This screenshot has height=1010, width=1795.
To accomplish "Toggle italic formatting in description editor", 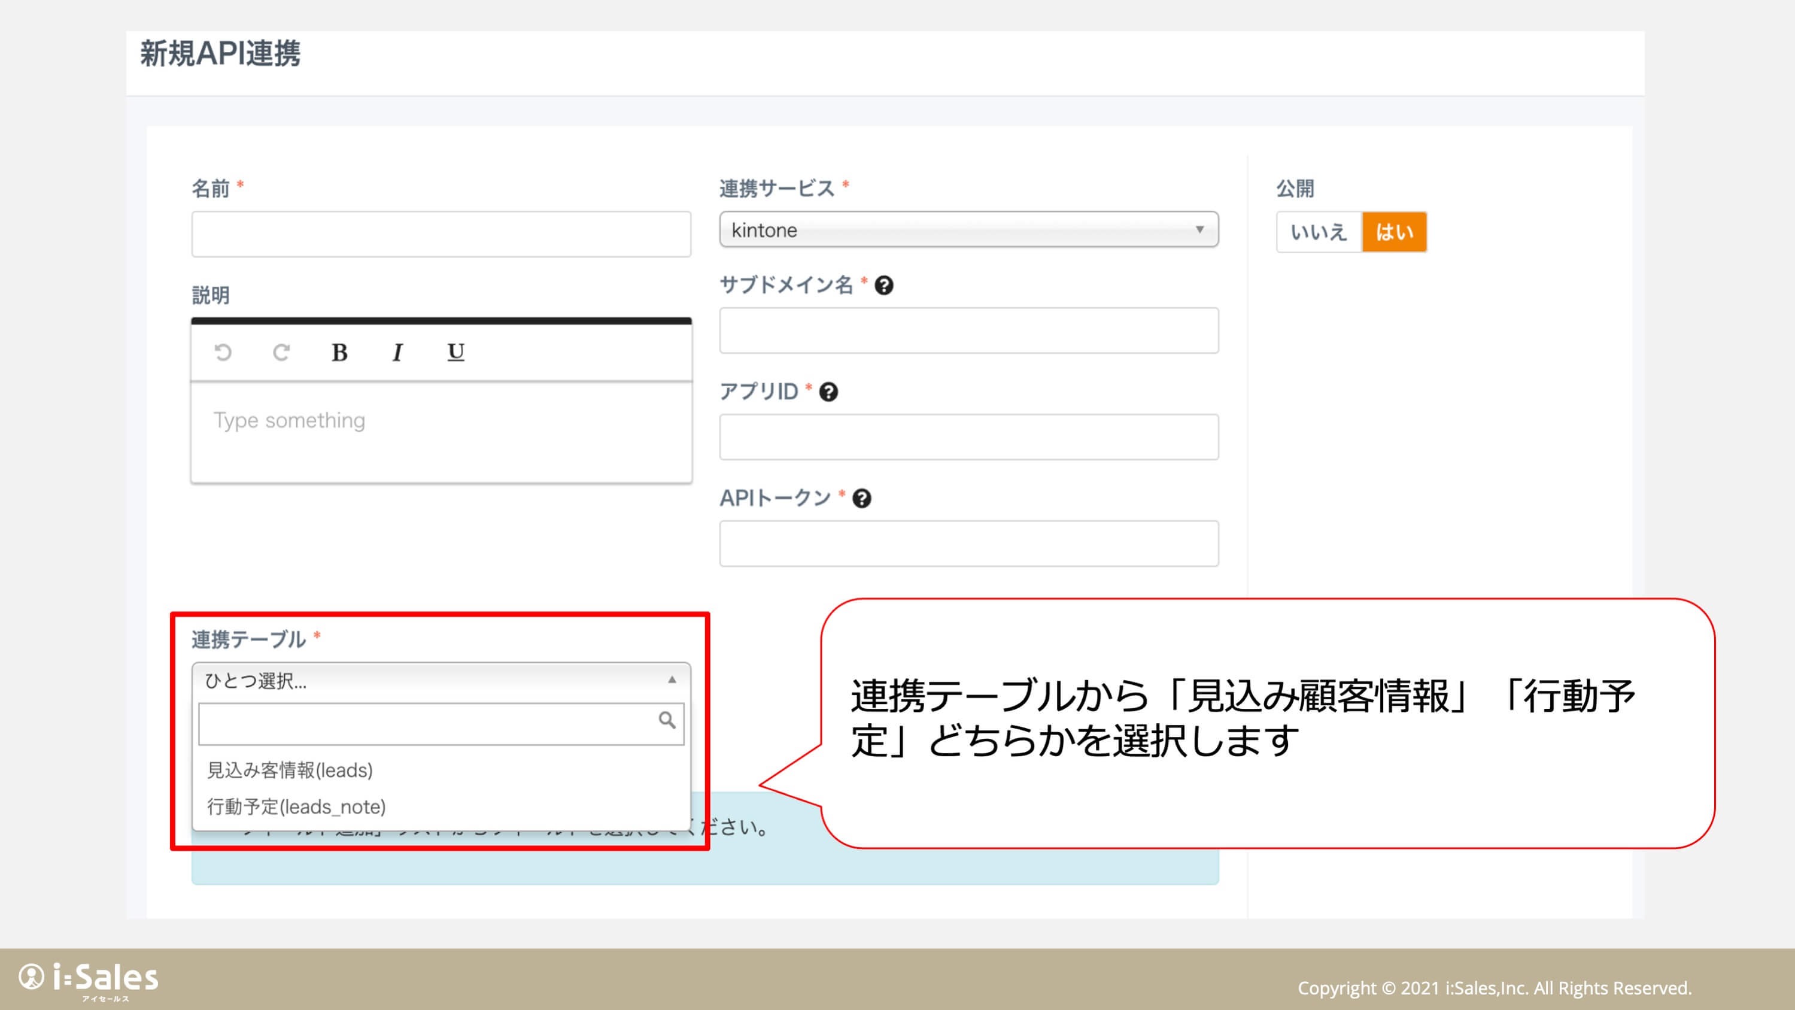I will (397, 353).
